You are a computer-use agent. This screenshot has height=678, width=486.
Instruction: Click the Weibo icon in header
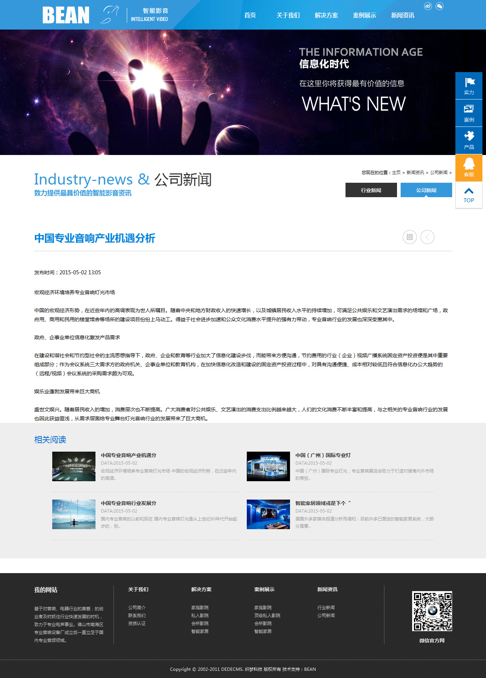pos(428,6)
